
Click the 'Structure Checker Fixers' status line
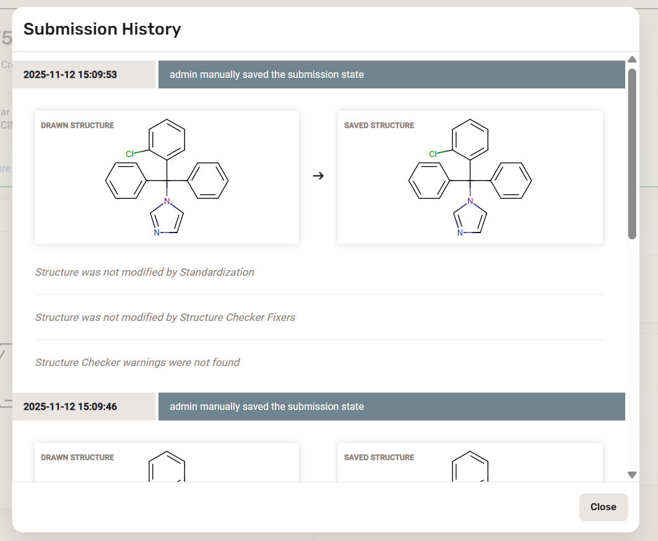click(x=165, y=317)
